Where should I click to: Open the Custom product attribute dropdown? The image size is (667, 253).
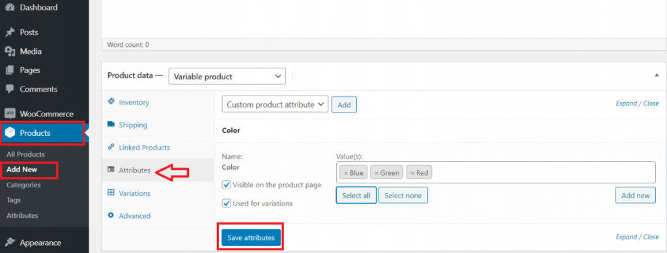276,105
